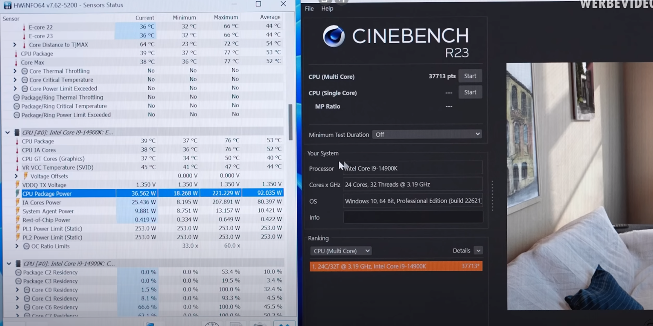Expand Core Thermal Throttling row

15,71
